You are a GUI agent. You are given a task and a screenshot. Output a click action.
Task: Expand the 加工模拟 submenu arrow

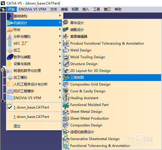coord(60,77)
